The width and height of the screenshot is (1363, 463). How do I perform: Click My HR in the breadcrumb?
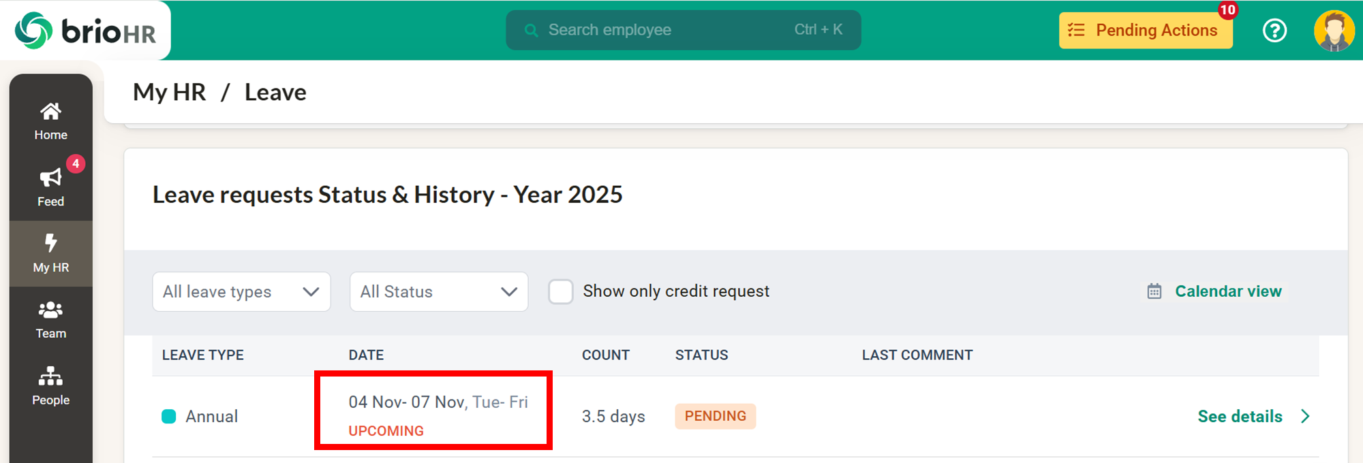coord(169,92)
